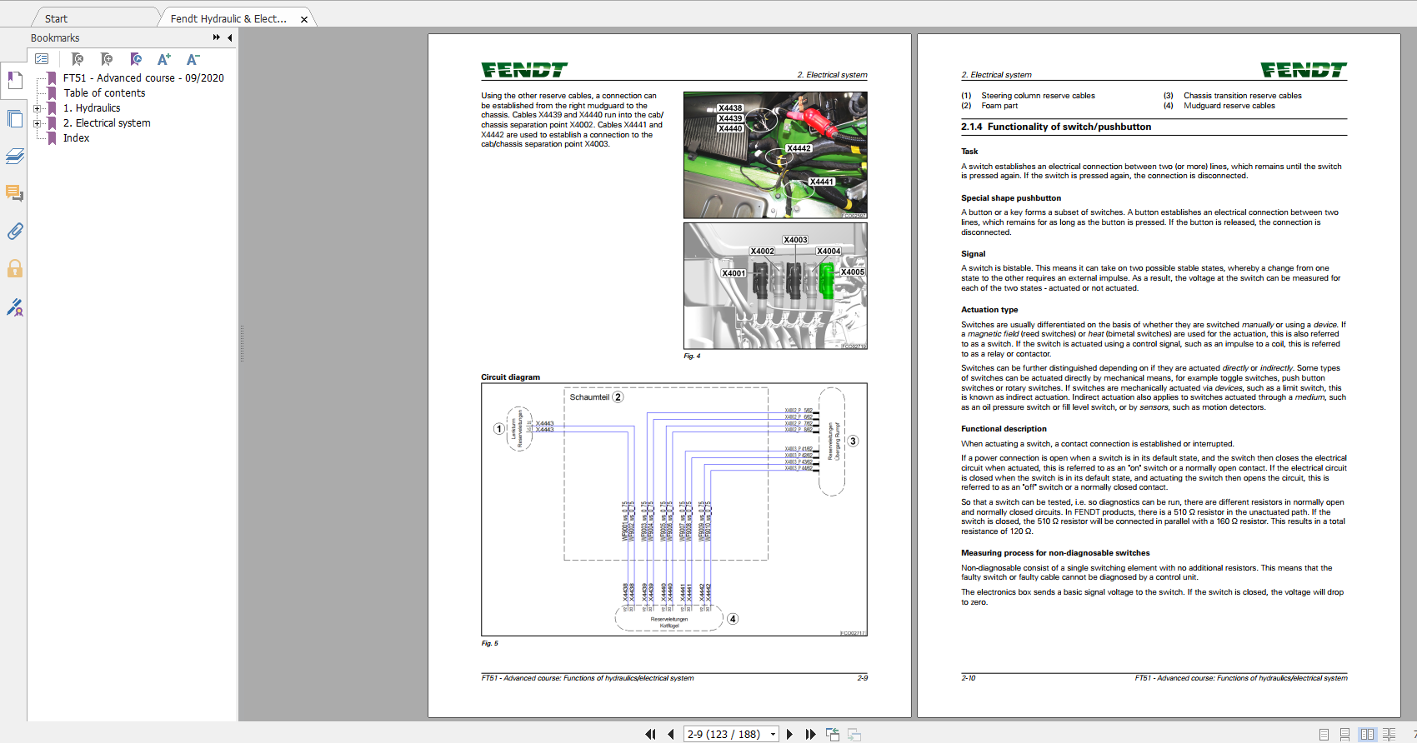Click the 'Schaumteil' label in diagram

pos(589,397)
